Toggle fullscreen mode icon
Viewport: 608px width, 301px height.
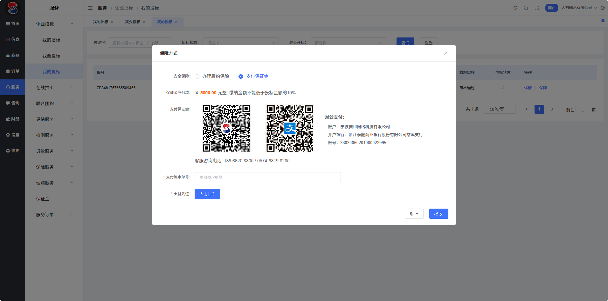537,8
